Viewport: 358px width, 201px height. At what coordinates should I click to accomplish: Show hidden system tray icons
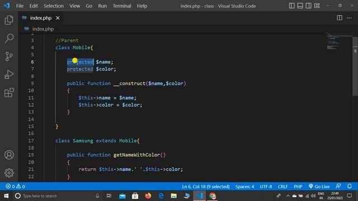pos(288,196)
